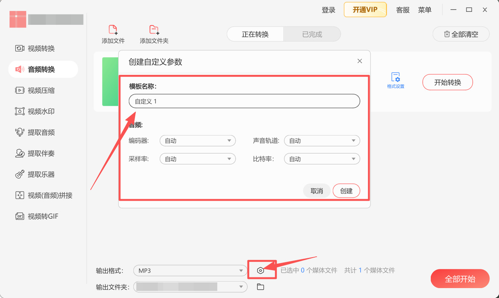Viewport: 499px width, 298px height.
Task: Select Audio Convert (音频转换) in sidebar
Action: (x=43, y=69)
